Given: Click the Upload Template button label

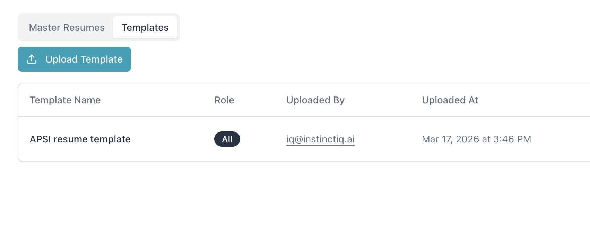Looking at the screenshot, I should [84, 59].
